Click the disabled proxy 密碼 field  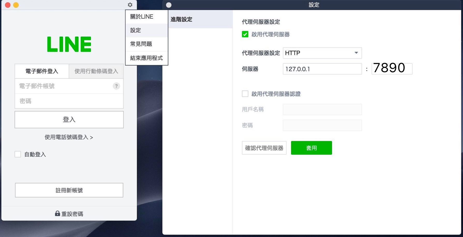click(322, 125)
